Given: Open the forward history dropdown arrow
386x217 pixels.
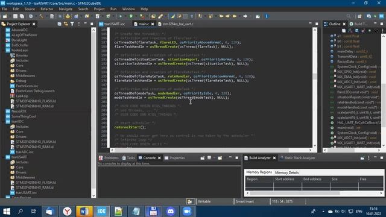Looking at the screenshot, I should (250, 16).
